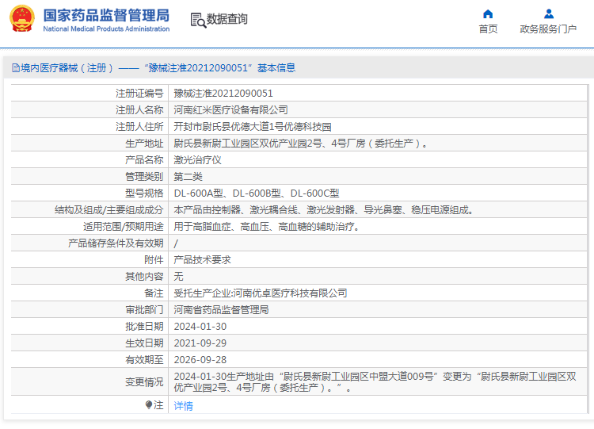The height and width of the screenshot is (429, 594).
Task: Select approval date 2024-01-30
Action: pyautogui.click(x=200, y=327)
